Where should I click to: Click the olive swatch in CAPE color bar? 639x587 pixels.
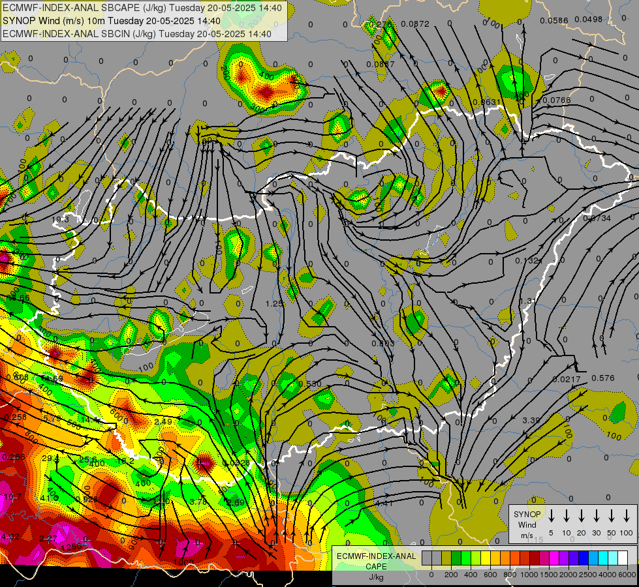point(446,558)
